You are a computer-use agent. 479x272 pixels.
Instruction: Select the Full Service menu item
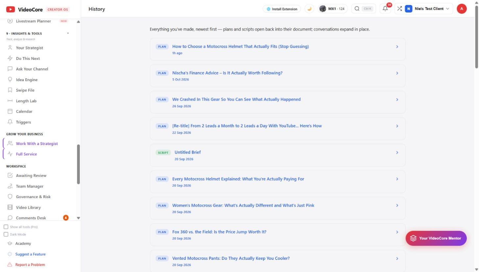(26, 154)
